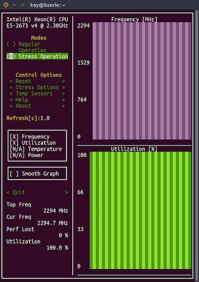199x282 pixels.
Task: Click the 2294 frequency axis label
Action: [84, 26]
